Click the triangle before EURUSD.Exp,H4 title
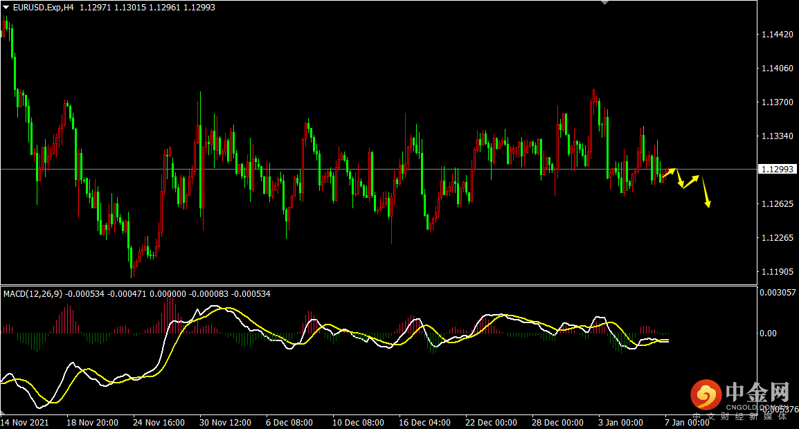 point(6,7)
